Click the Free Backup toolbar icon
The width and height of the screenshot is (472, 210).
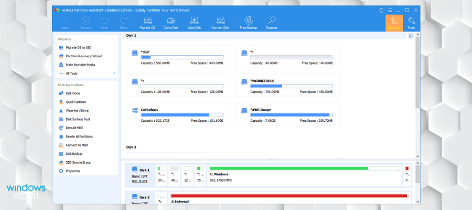pos(249,23)
